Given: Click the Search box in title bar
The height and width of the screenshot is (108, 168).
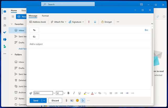Looking at the screenshot, I should coord(68,4).
